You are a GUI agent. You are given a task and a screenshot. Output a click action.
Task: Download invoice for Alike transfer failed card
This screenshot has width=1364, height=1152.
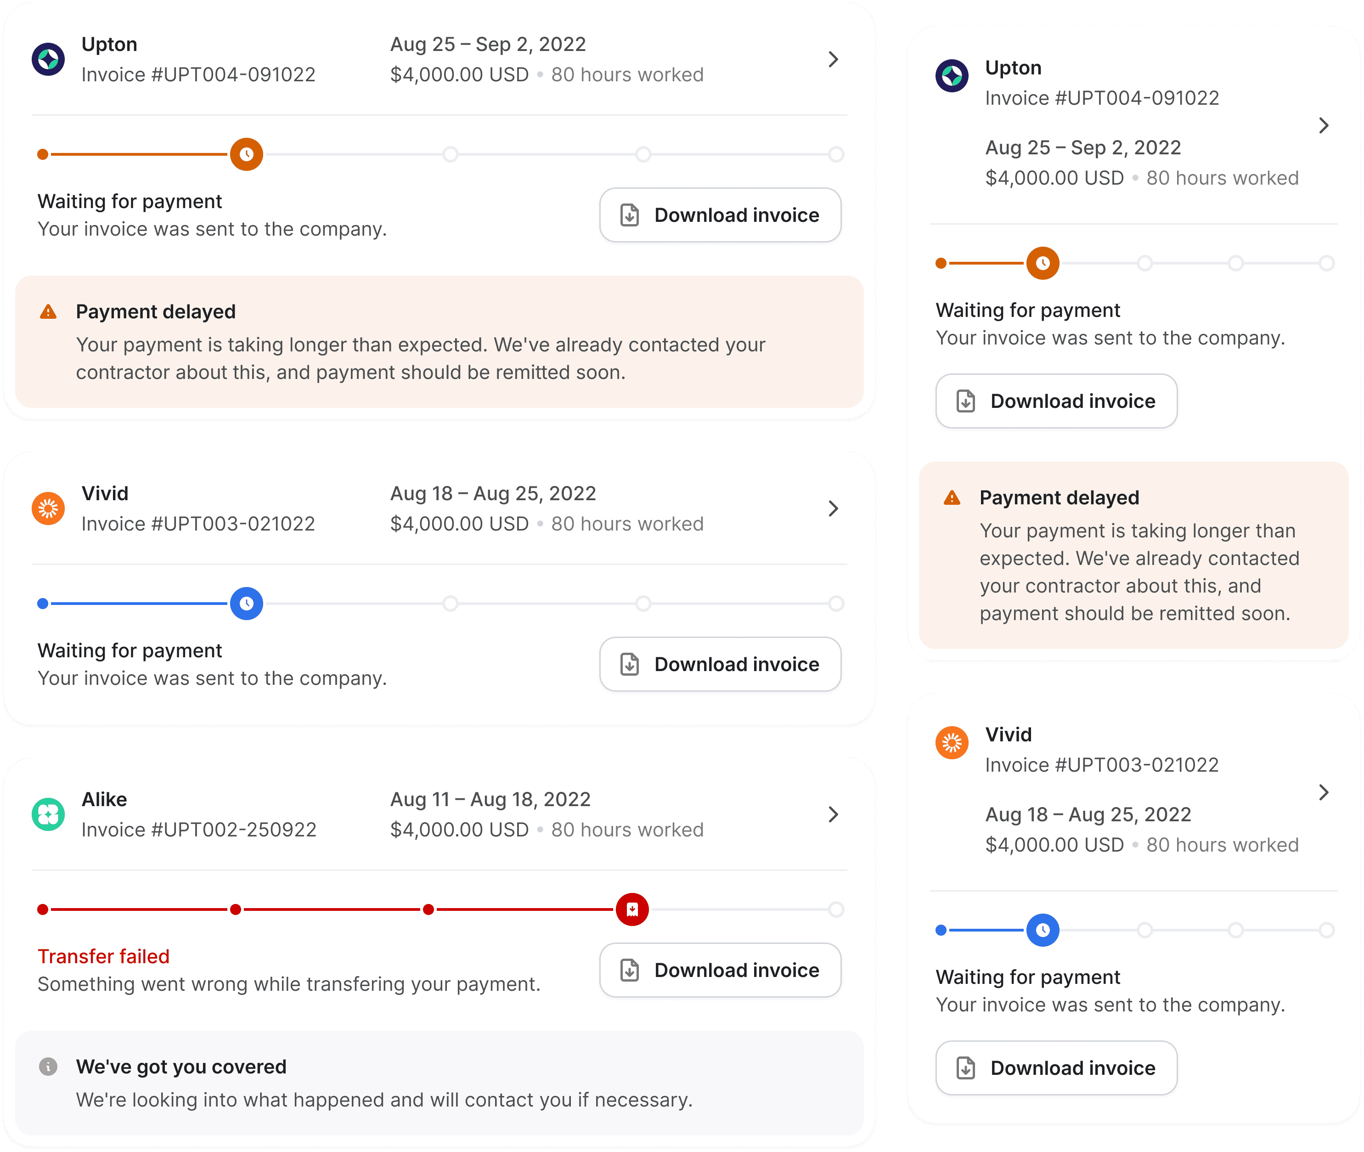720,970
